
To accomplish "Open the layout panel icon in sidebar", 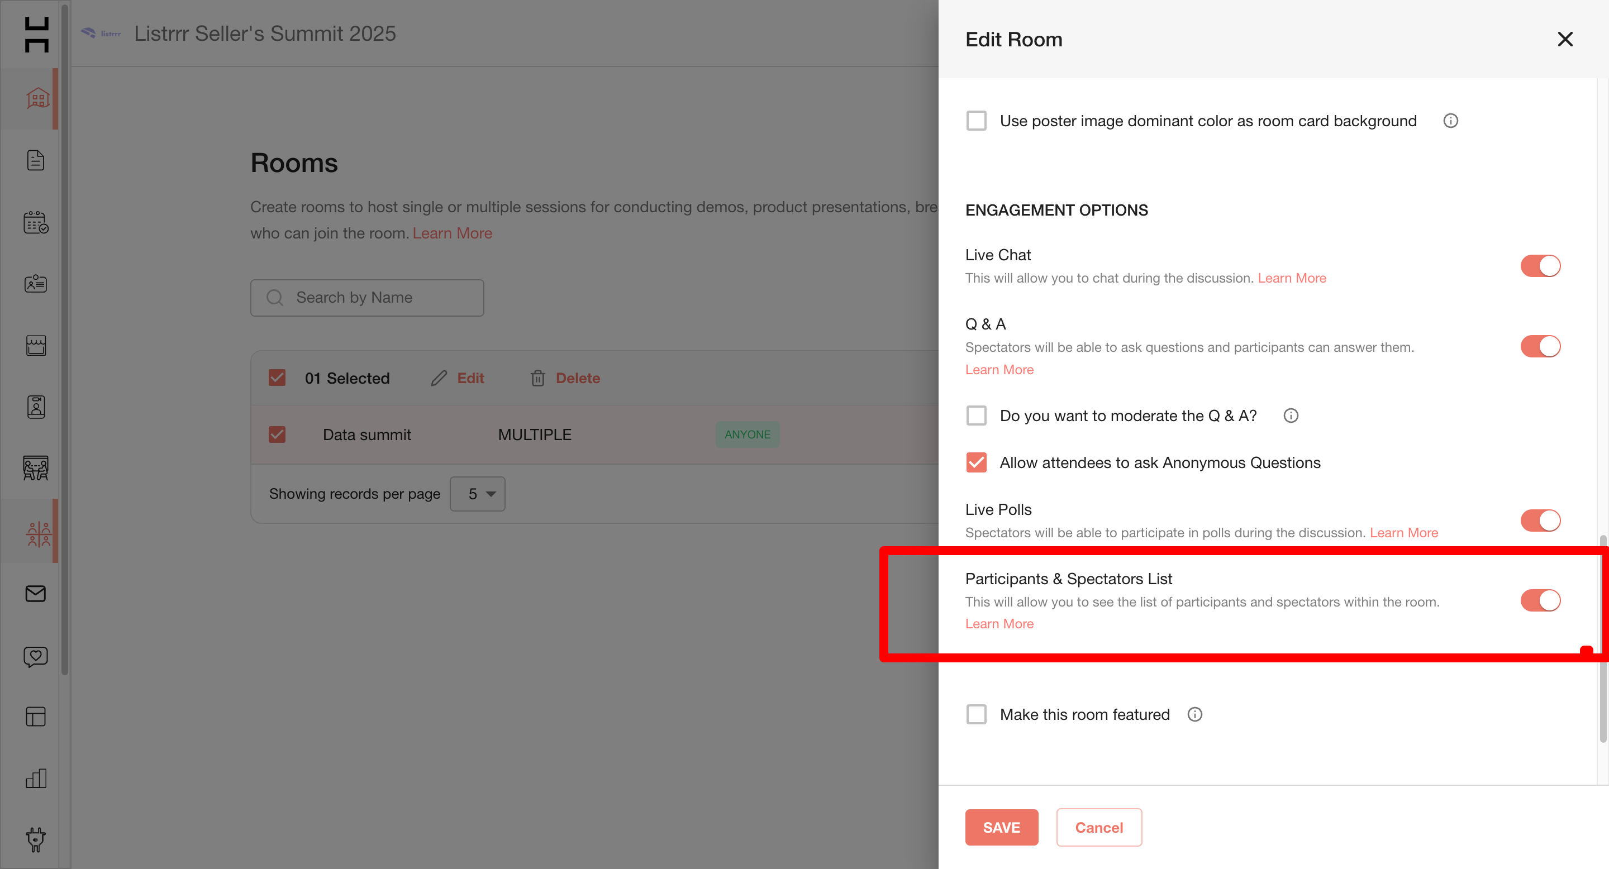I will 36,717.
